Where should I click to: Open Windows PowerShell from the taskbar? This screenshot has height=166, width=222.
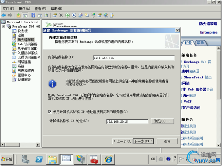[39, 159]
